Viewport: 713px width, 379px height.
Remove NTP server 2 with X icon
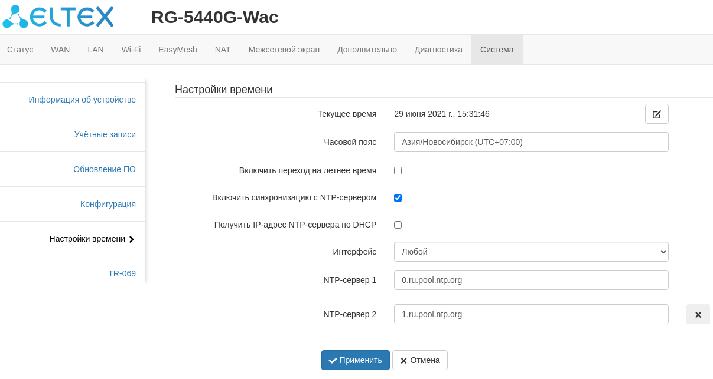click(698, 314)
